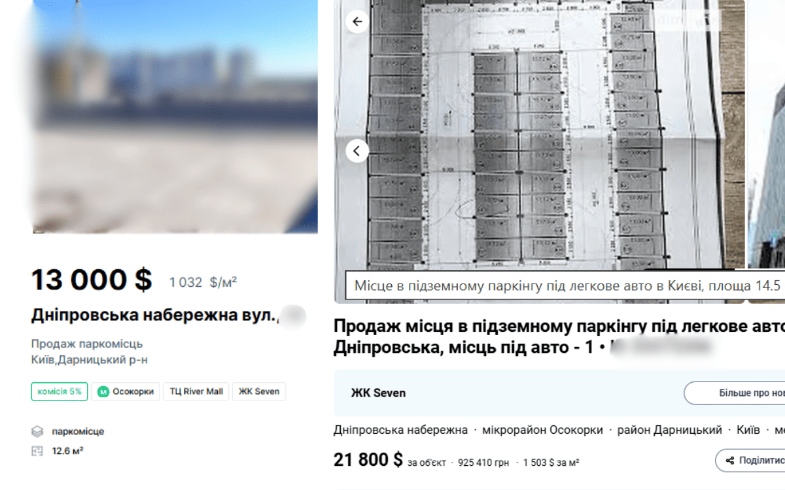Open the blurred listing photo on the left
Screen dimensions: 785x490
(175, 118)
